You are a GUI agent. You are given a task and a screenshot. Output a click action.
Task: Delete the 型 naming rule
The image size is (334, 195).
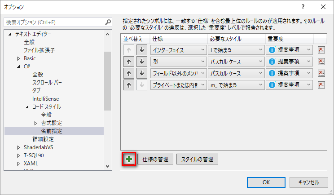[321, 62]
